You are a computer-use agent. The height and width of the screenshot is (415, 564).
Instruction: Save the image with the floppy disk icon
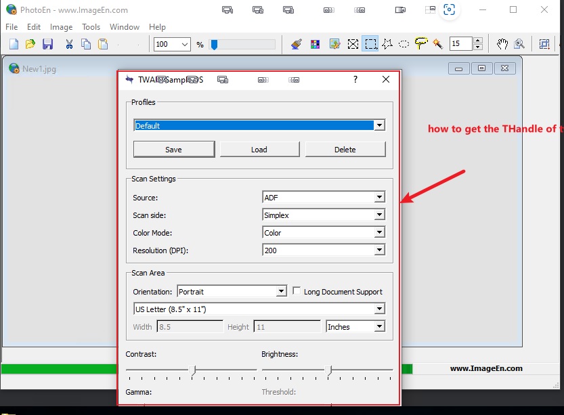point(47,44)
